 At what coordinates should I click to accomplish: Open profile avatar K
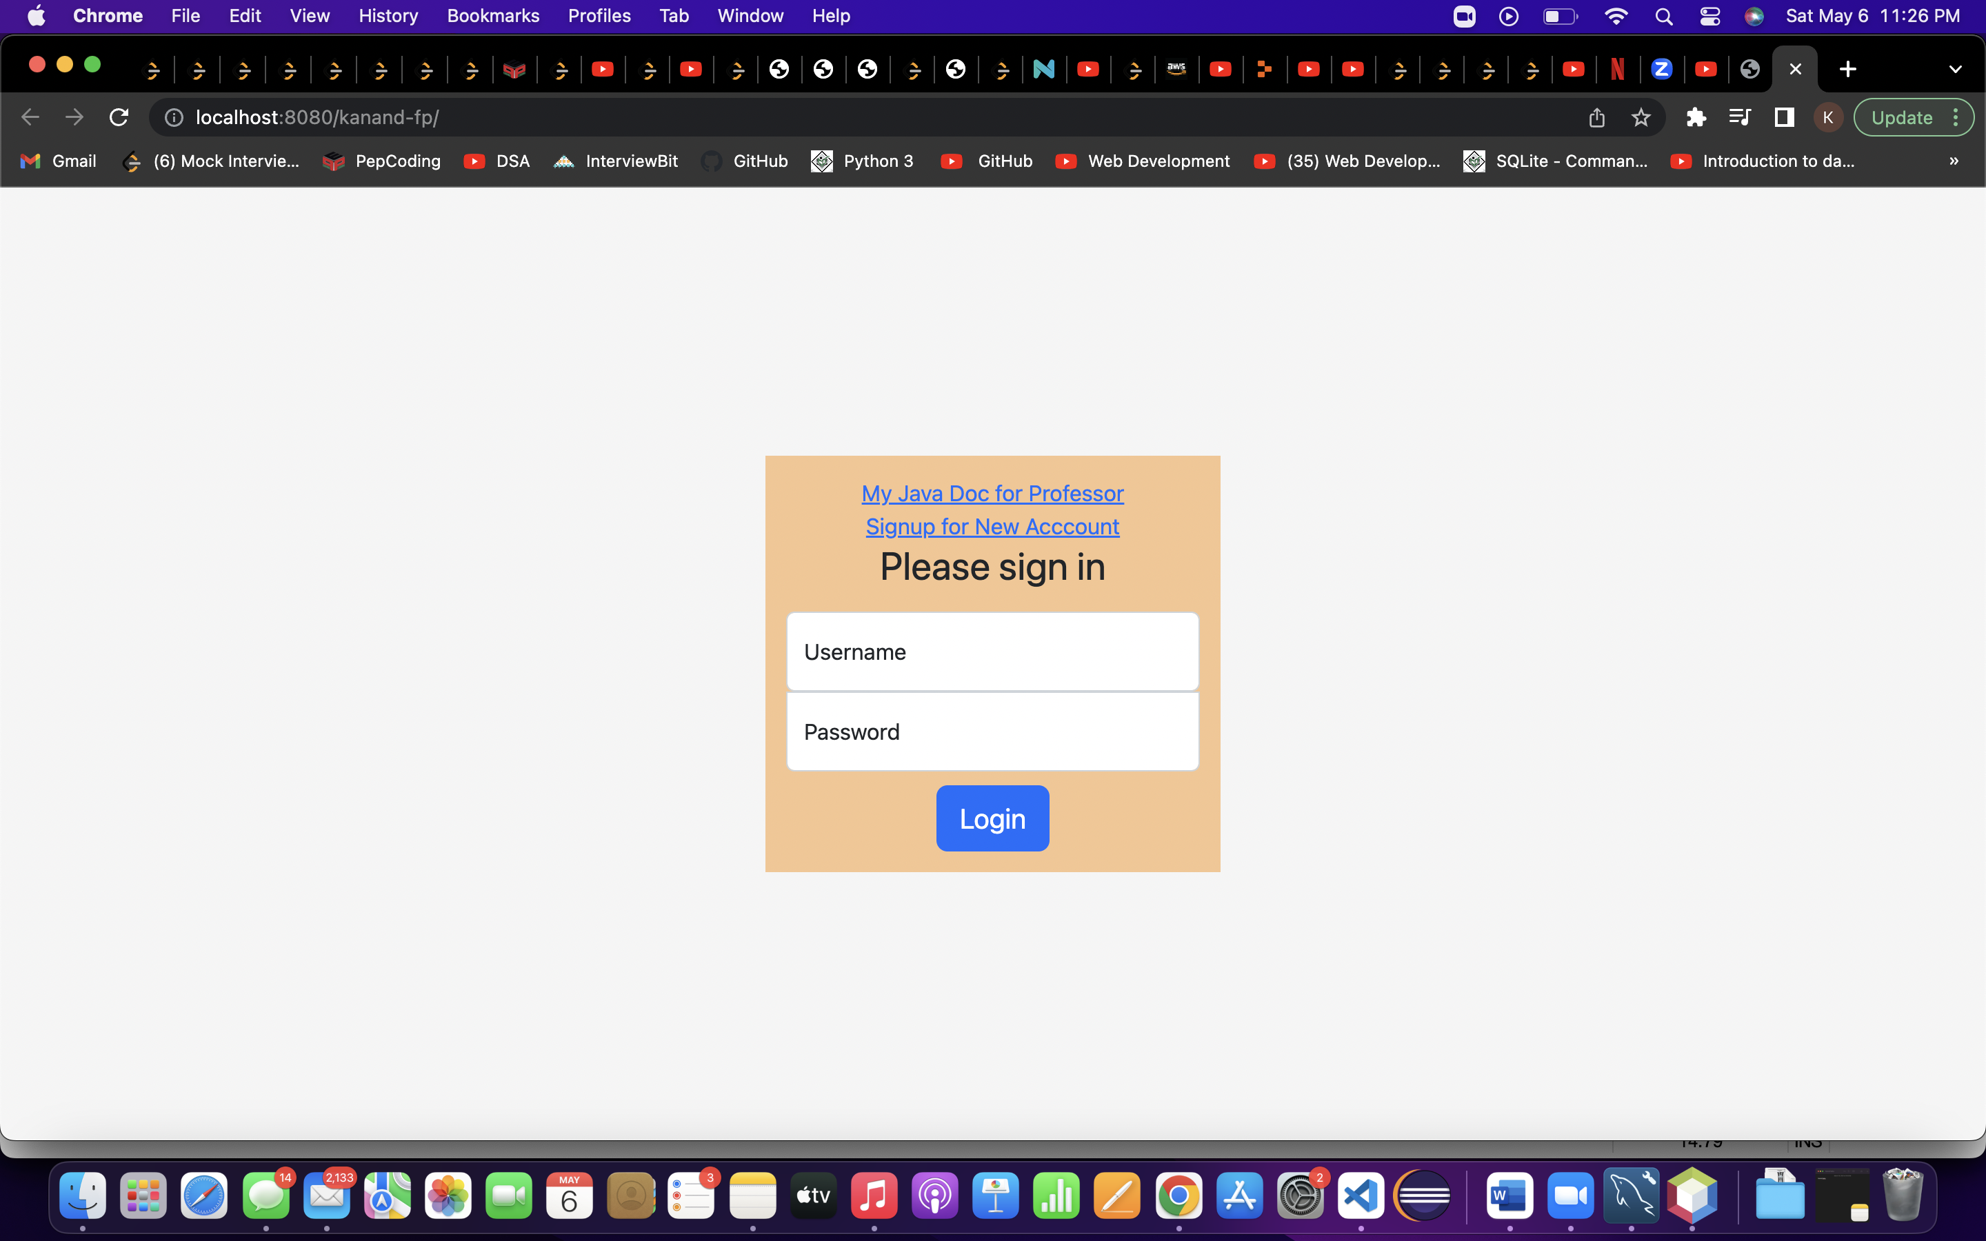(x=1827, y=117)
